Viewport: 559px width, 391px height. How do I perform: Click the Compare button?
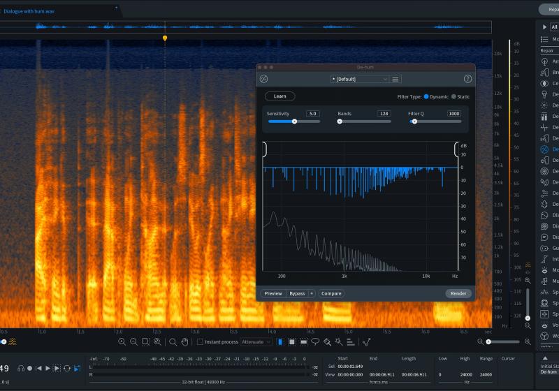point(331,293)
